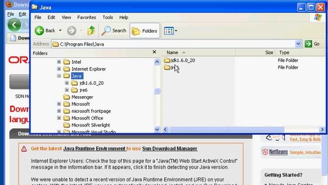The height and width of the screenshot is (185, 328).
Task: Toggle the Folders pane button
Action: (145, 31)
